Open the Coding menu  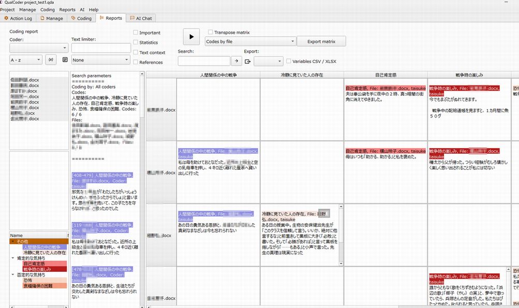coord(47,10)
